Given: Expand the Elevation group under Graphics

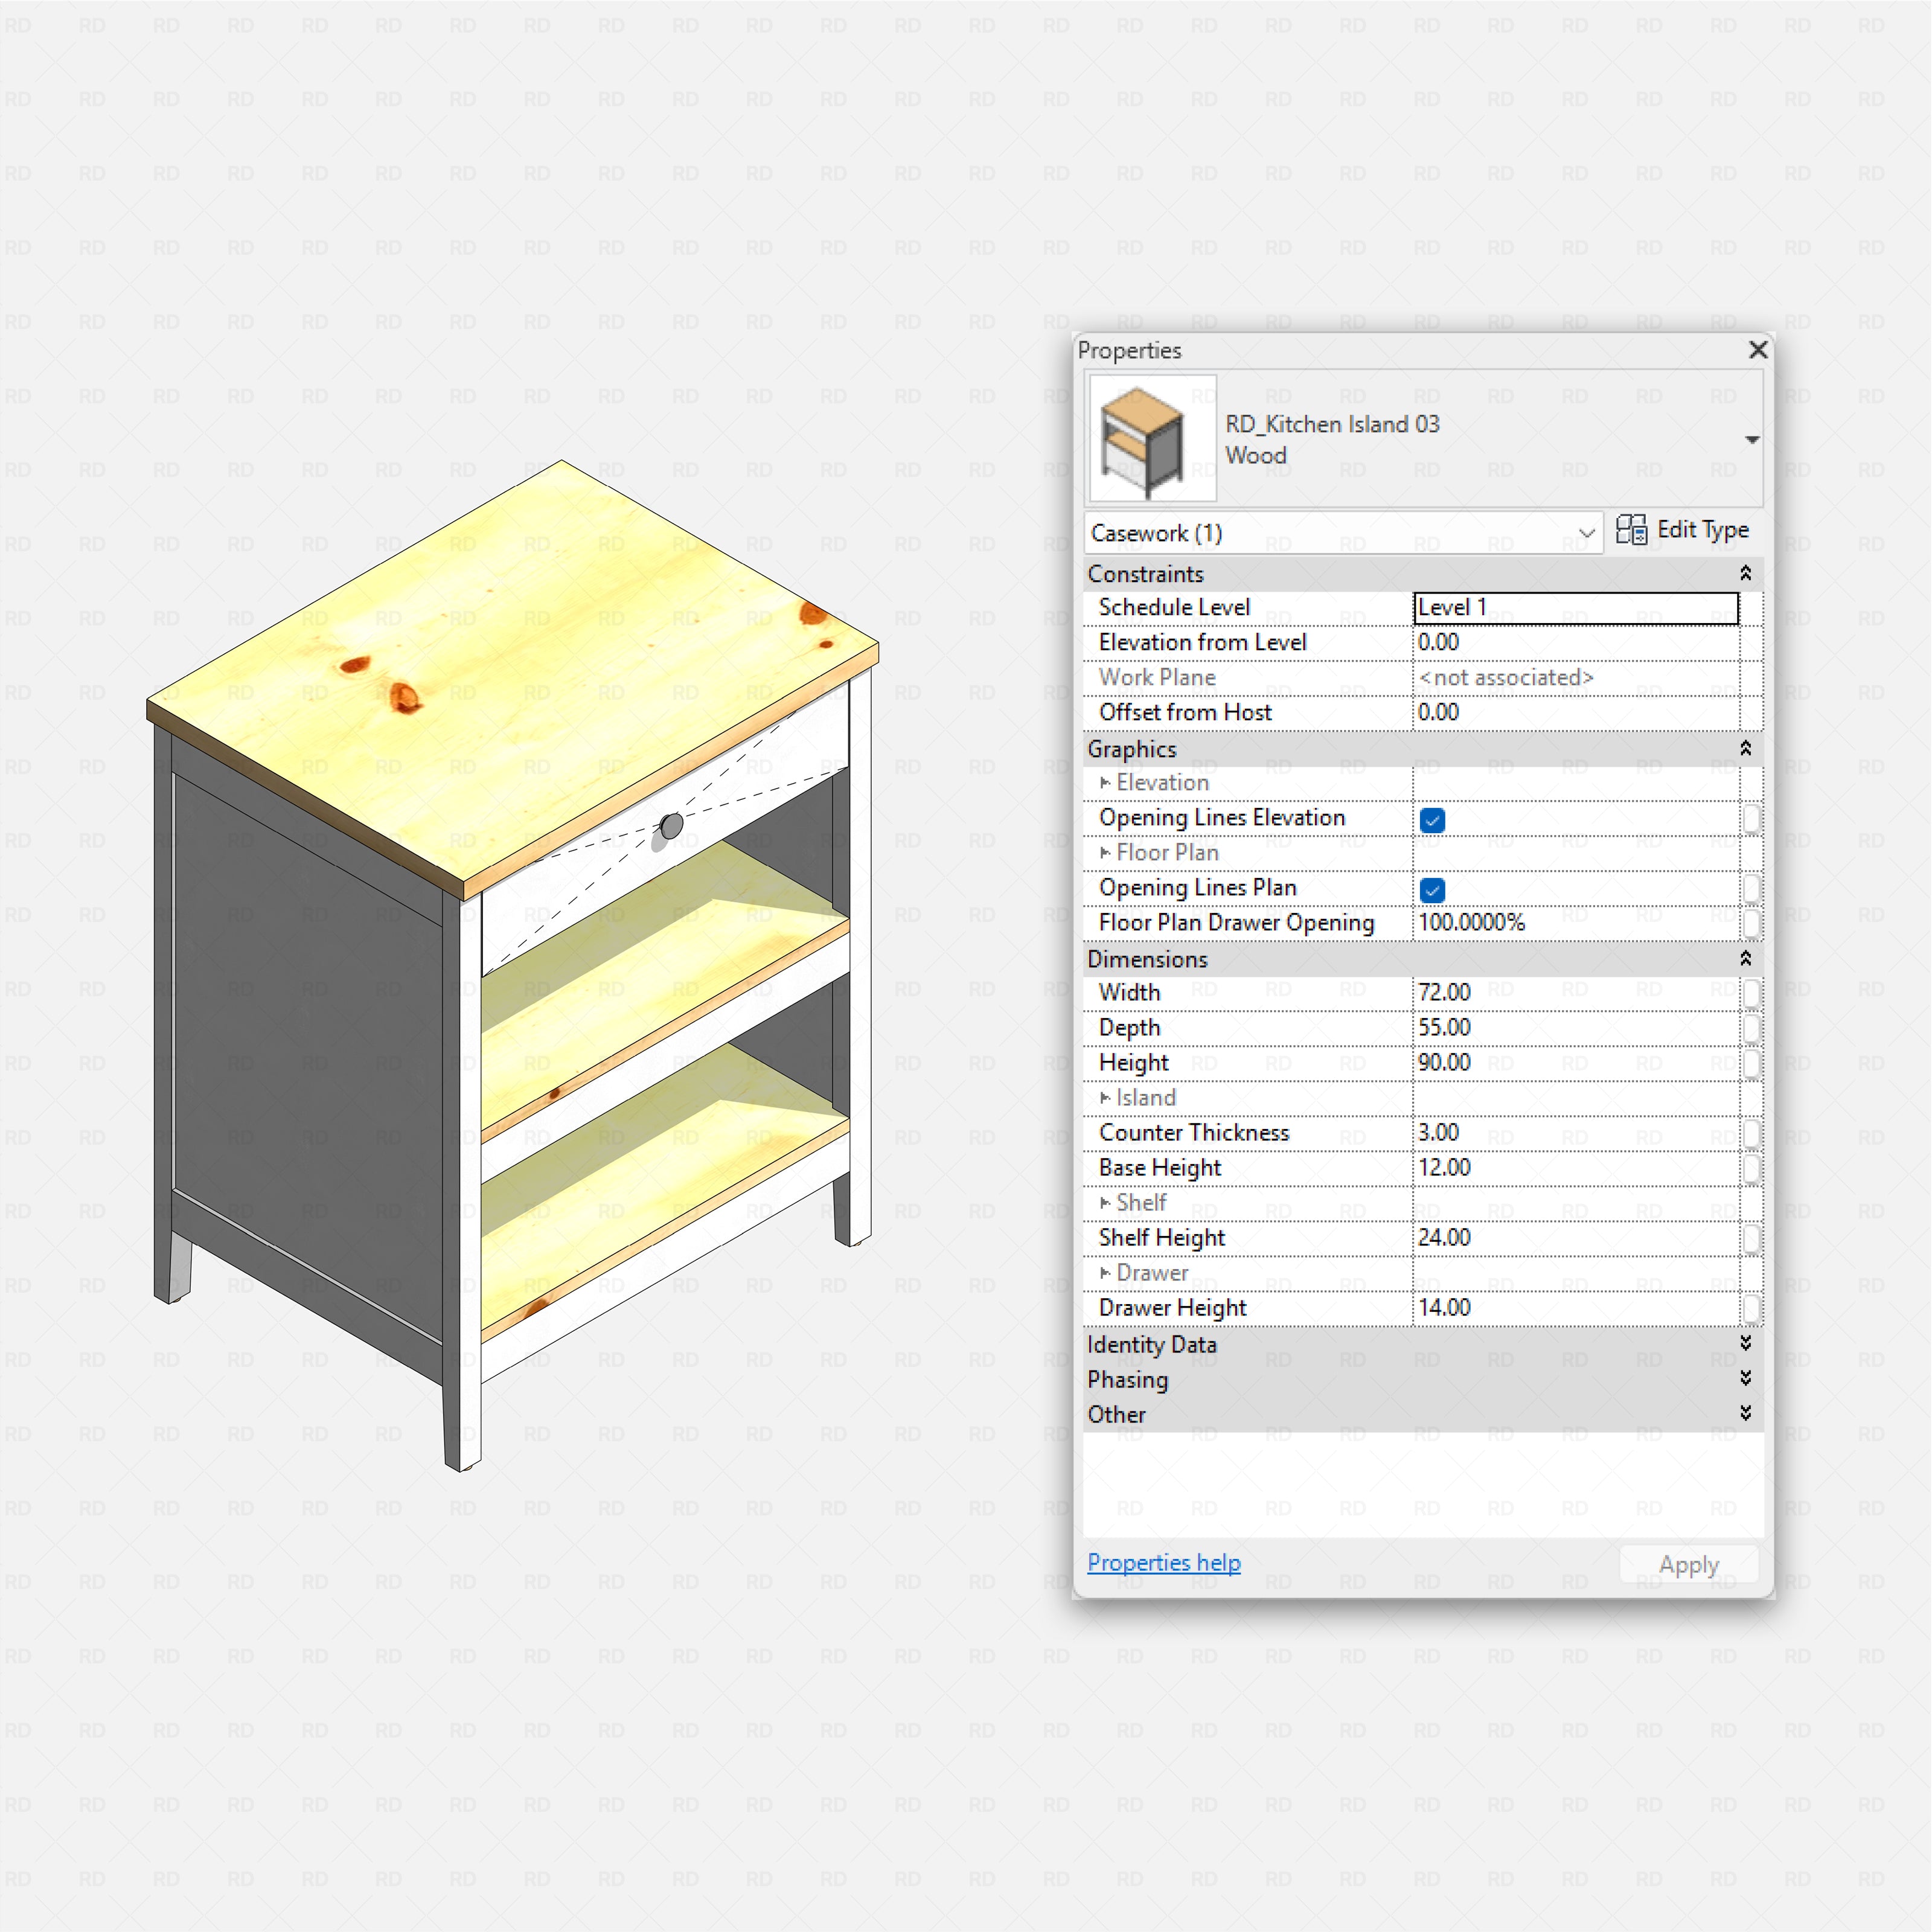Looking at the screenshot, I should click(x=1106, y=782).
